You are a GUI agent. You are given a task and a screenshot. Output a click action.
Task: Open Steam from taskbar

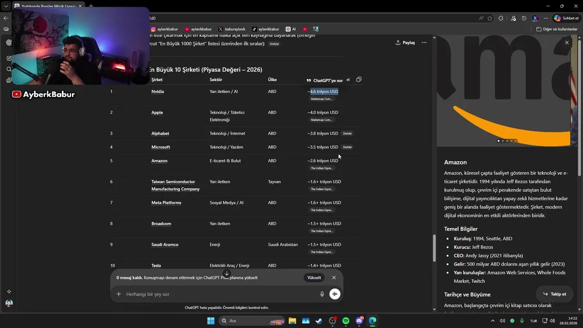319,321
